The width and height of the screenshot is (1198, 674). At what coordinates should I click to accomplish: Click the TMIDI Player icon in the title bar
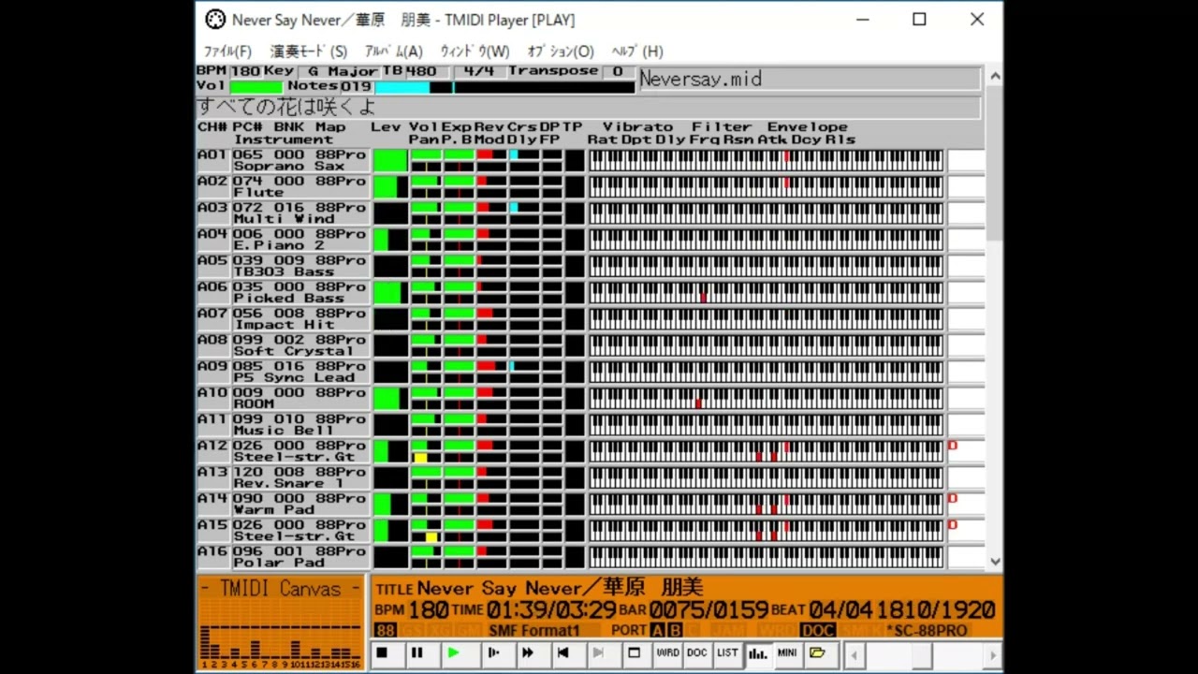point(215,20)
